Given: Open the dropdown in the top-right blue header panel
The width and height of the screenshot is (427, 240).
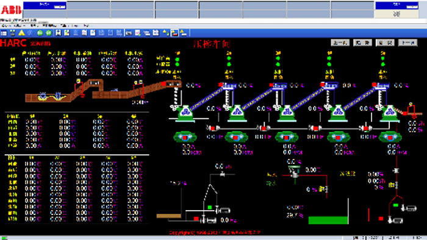Looking at the screenshot, I should 412,7.
